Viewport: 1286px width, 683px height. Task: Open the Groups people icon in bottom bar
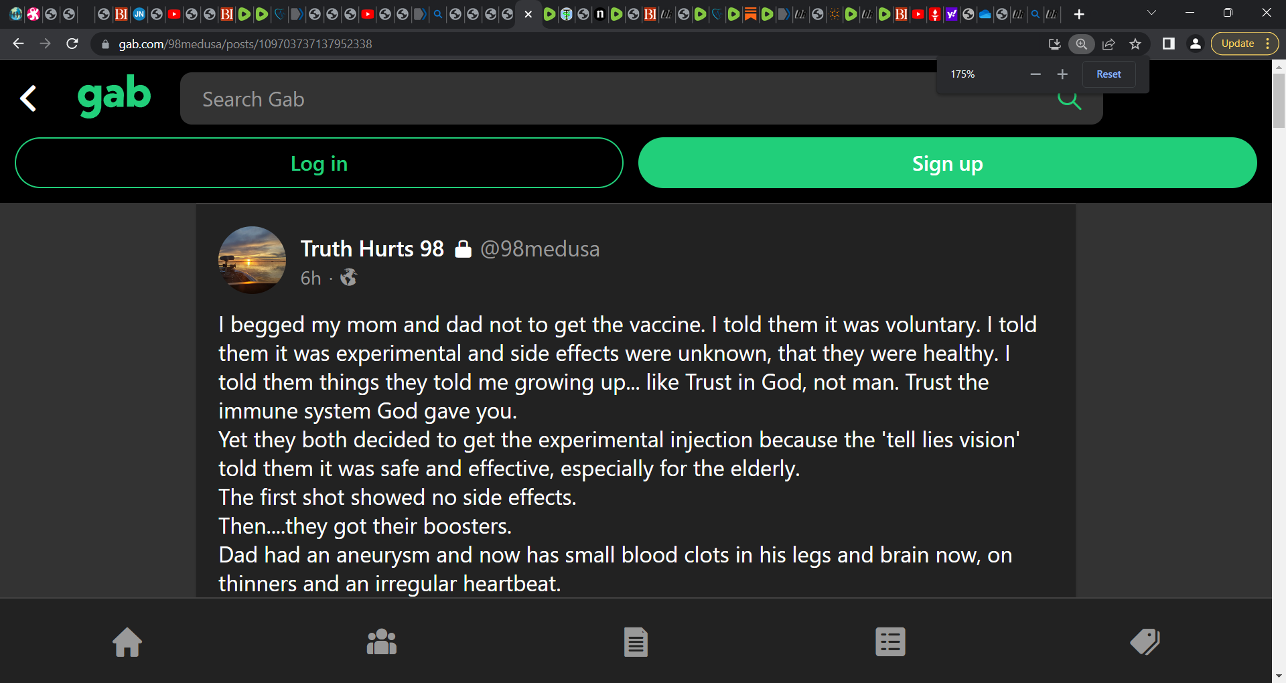pyautogui.click(x=382, y=642)
